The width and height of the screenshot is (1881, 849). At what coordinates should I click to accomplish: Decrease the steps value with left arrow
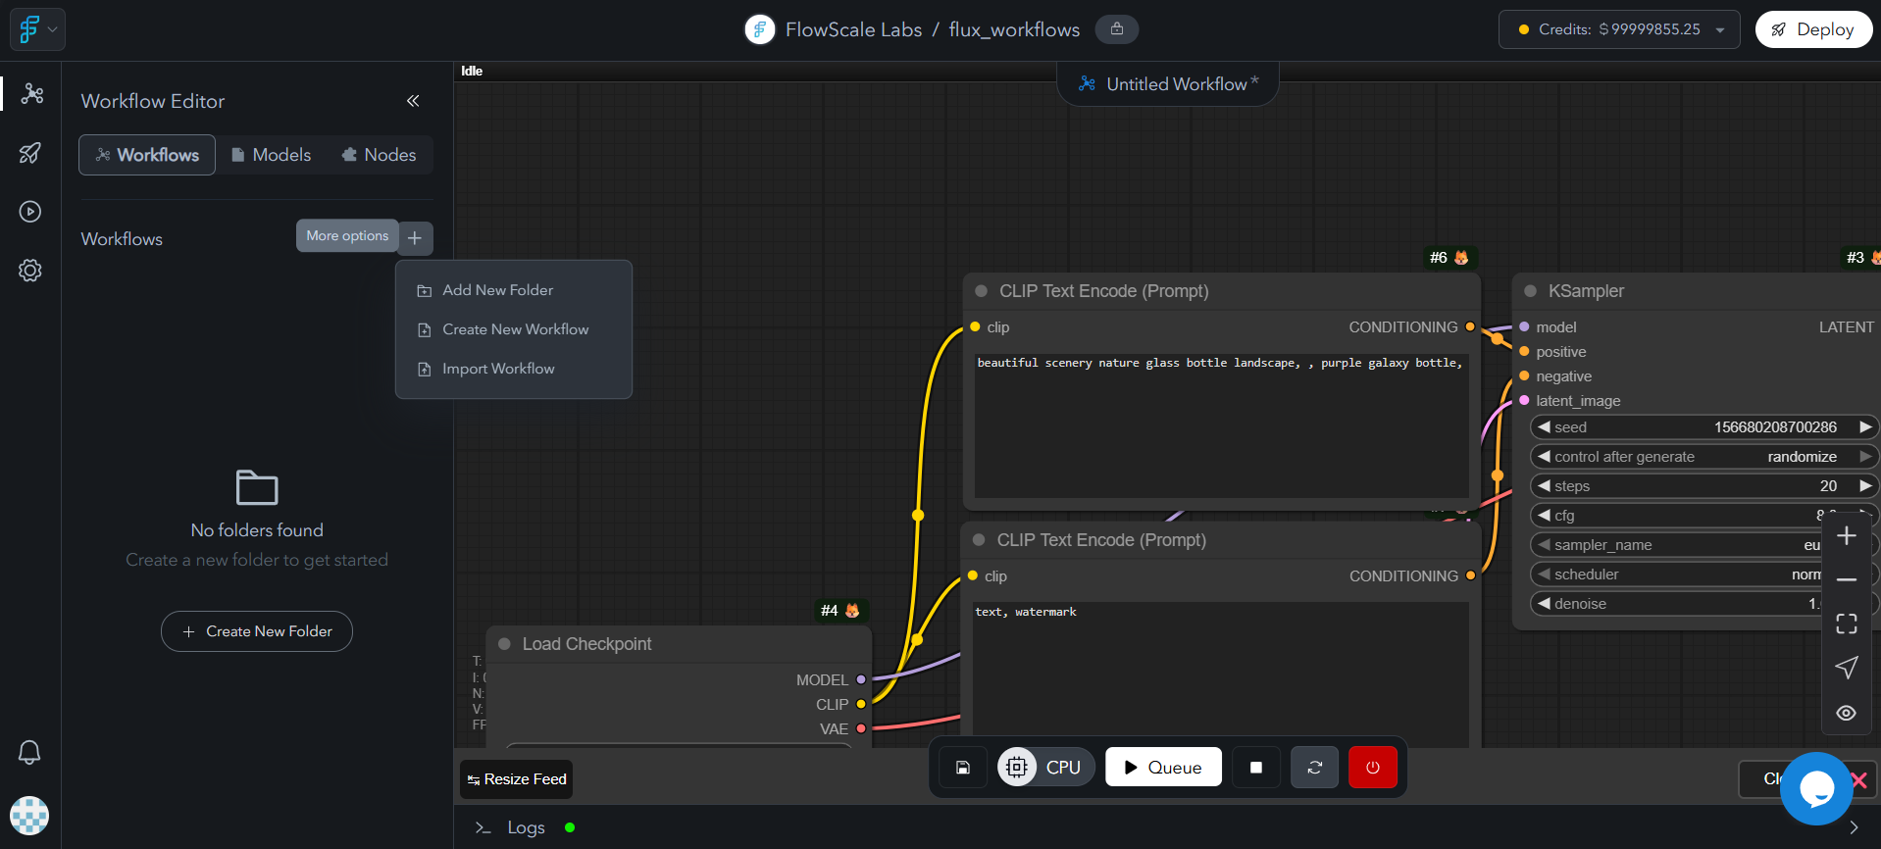click(1544, 486)
